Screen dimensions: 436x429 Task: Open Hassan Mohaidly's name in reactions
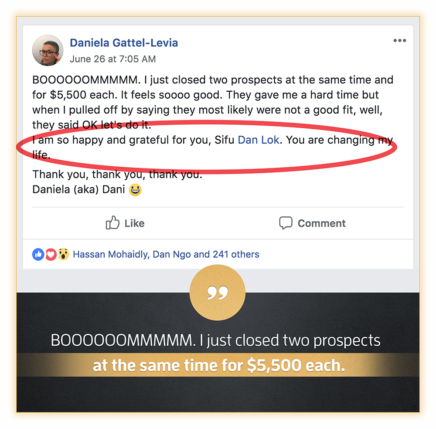tap(111, 254)
